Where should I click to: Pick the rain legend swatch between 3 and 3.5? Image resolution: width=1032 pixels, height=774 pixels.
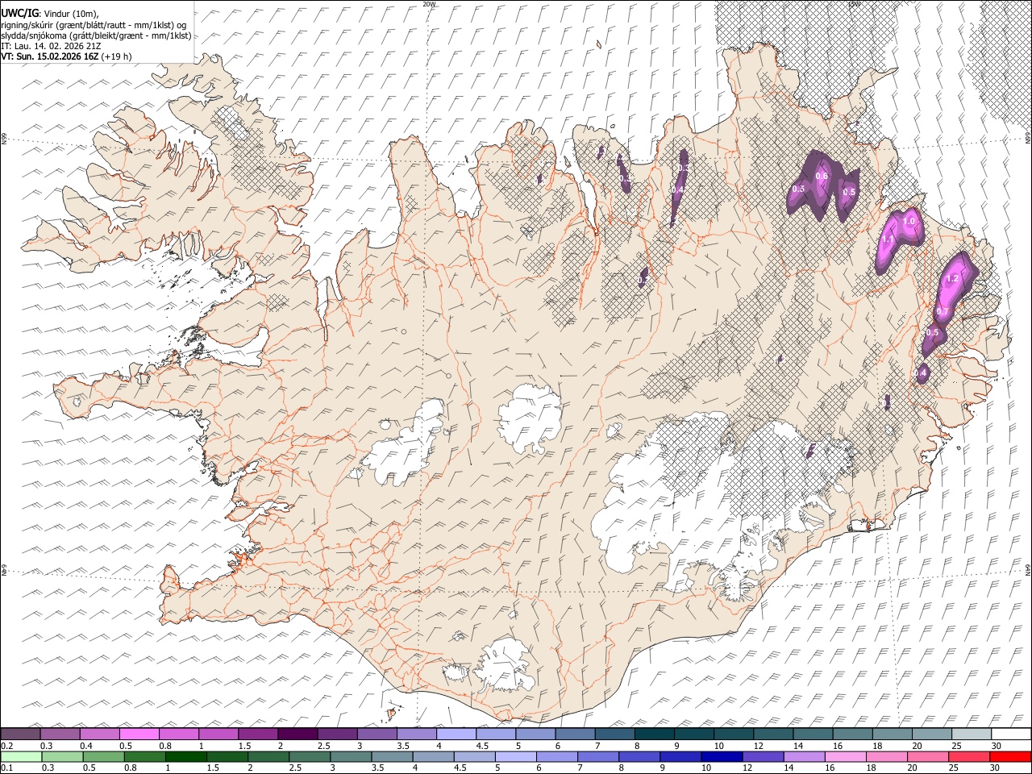(350, 756)
